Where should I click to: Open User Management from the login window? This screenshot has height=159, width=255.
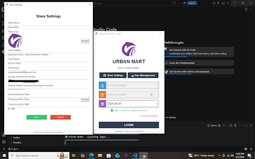point(143,75)
